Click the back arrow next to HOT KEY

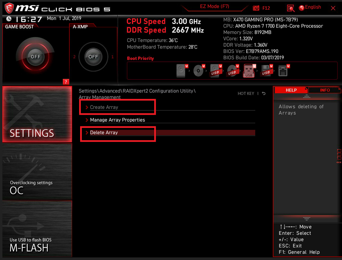pyautogui.click(x=264, y=93)
